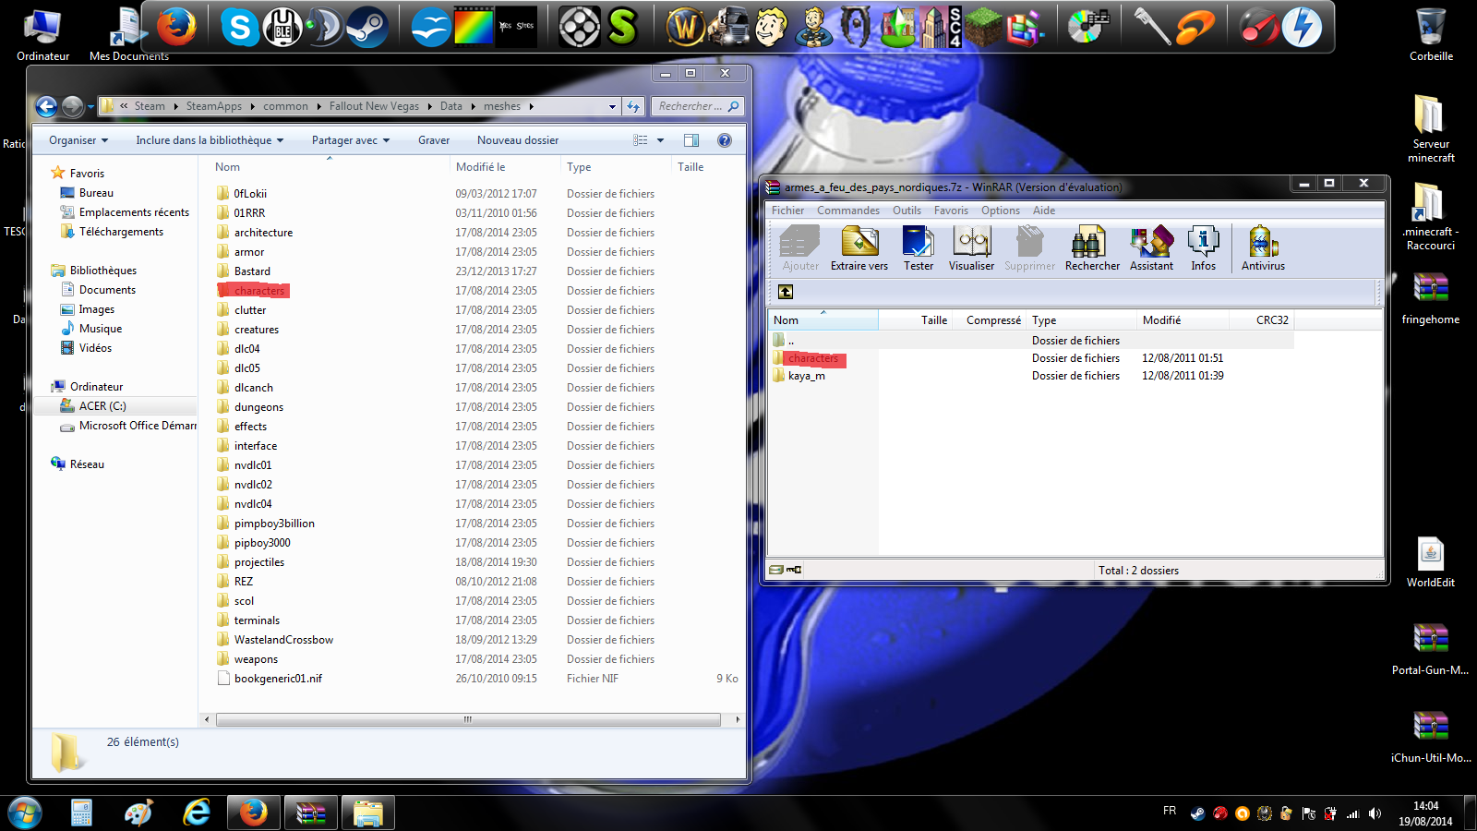Open WinRAR Commandes menu
The width and height of the screenshot is (1477, 831).
[847, 211]
